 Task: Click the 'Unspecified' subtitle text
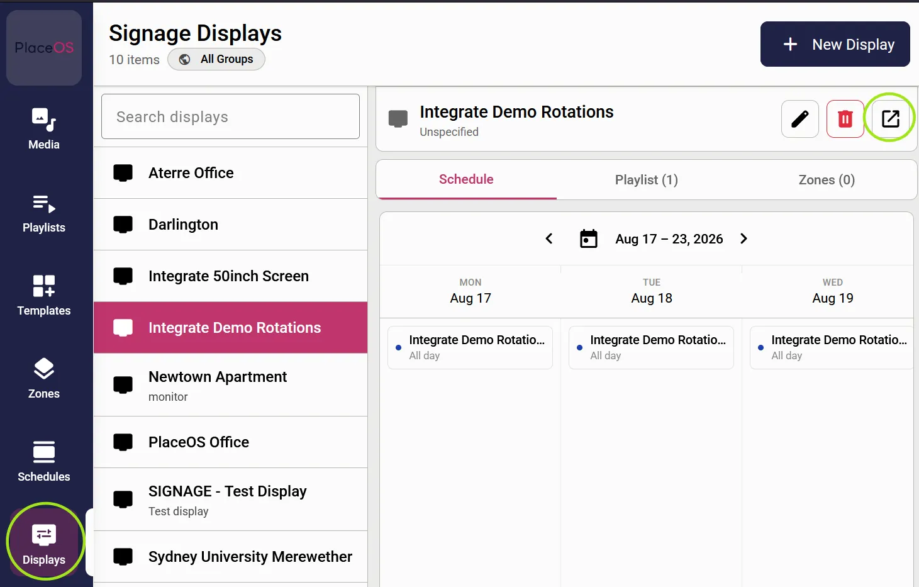(449, 132)
